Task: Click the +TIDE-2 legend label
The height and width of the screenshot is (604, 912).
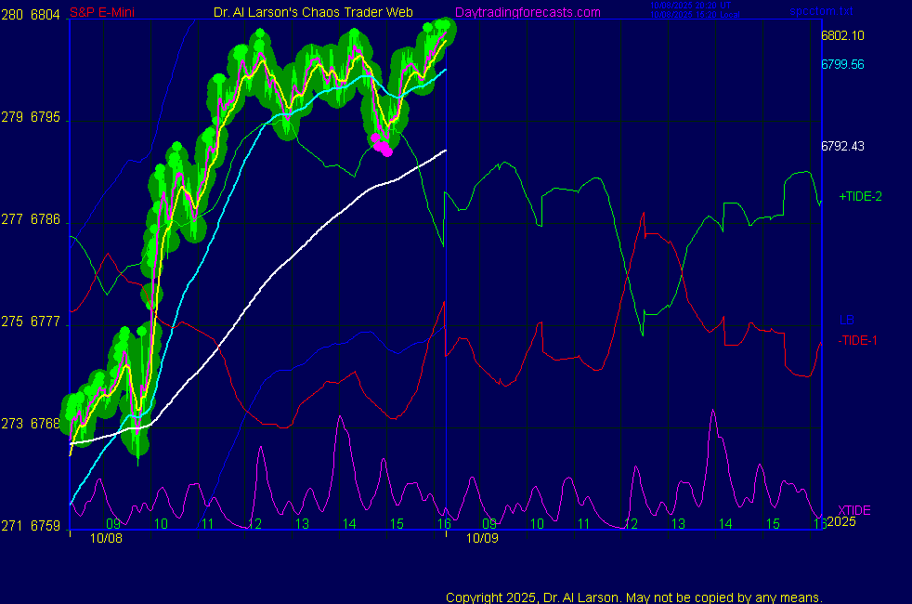Action: pos(860,197)
